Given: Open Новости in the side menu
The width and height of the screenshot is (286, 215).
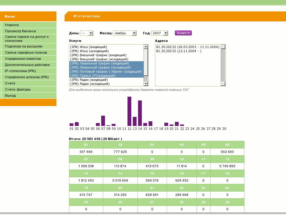Looking at the screenshot, I should [12, 25].
